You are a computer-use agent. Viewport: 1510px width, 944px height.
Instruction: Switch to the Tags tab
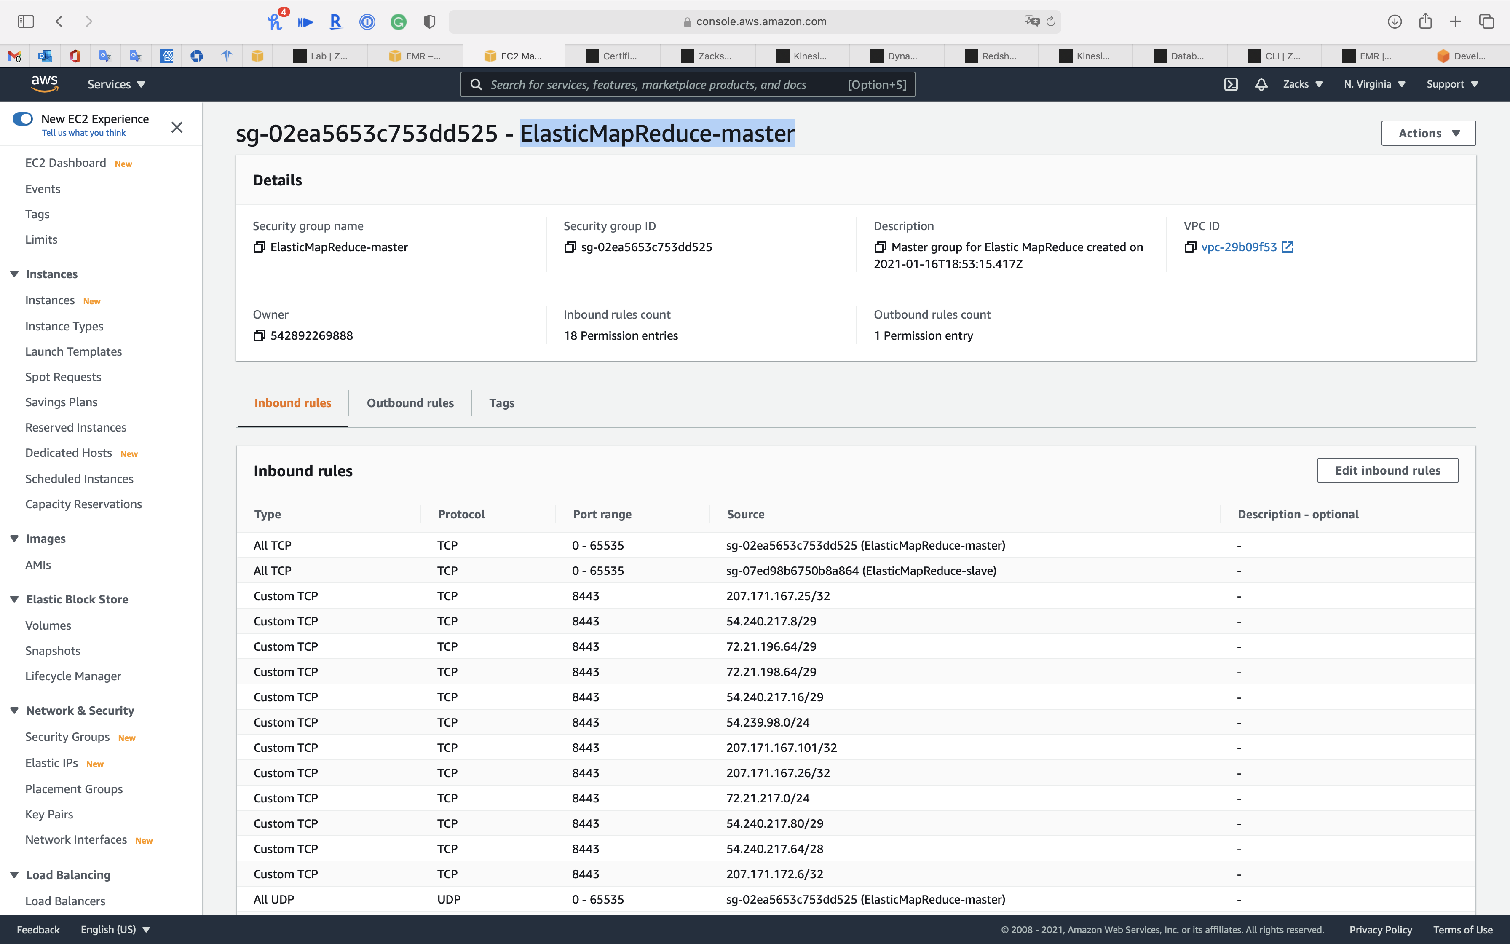(x=501, y=403)
